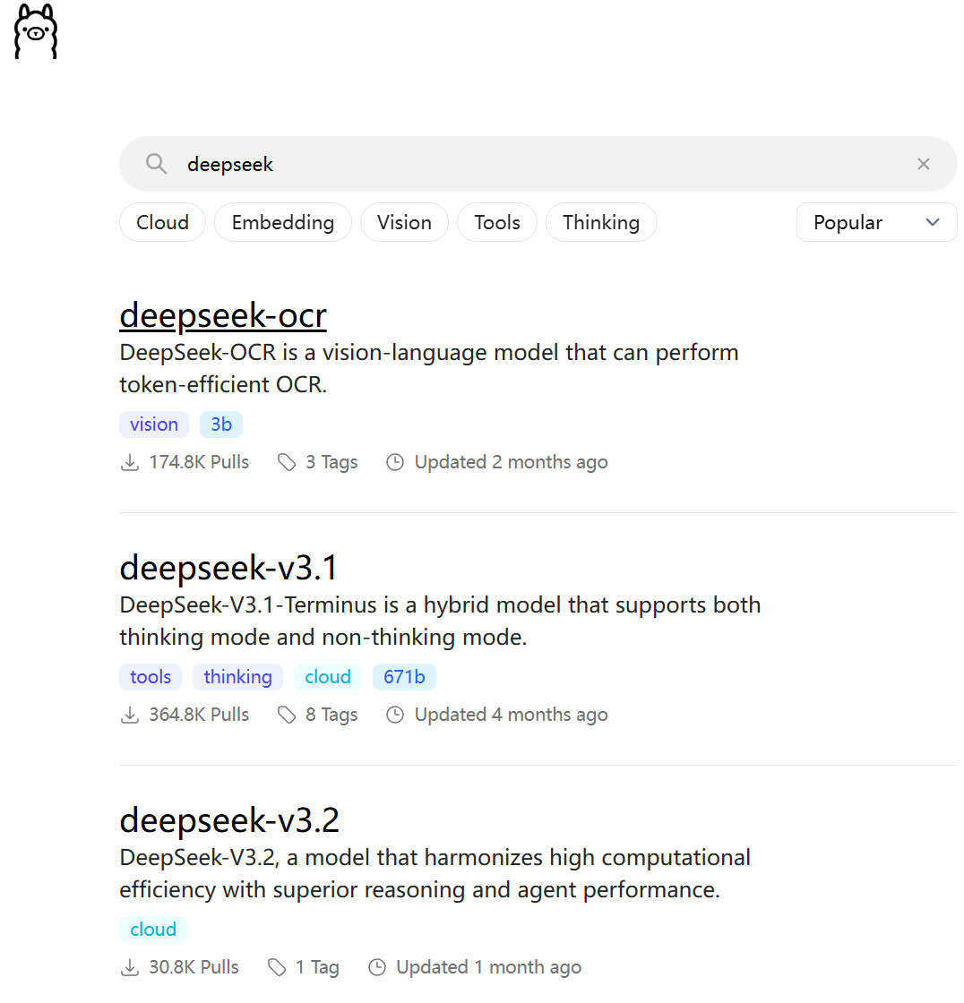
Task: Click the tag icon beside 3 Tags
Action: coord(287,462)
